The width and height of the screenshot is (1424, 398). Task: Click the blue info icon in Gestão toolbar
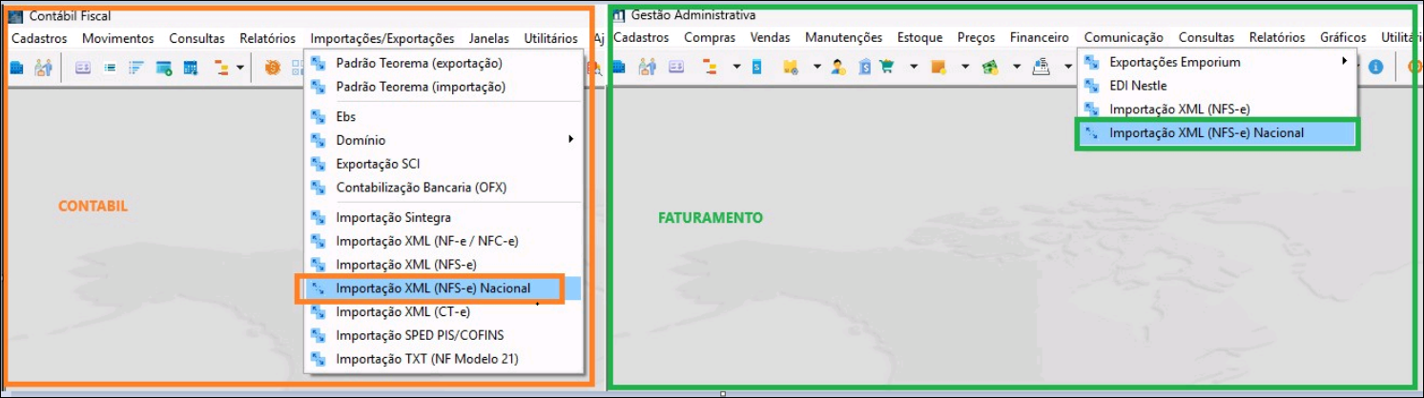tap(1375, 68)
